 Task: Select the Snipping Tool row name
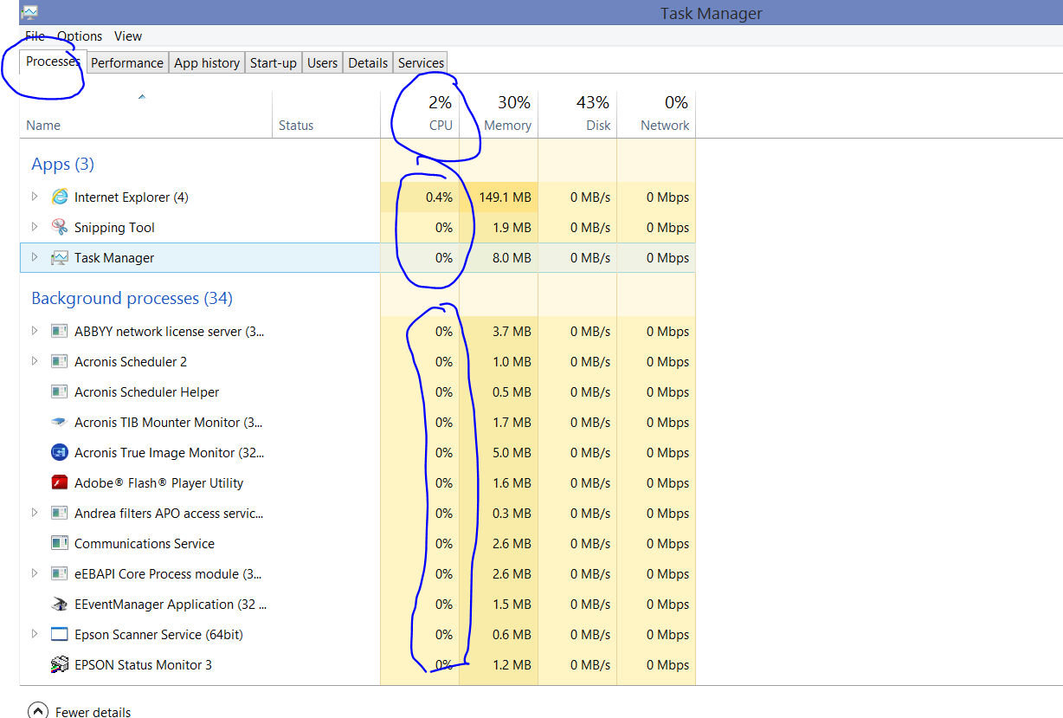click(114, 227)
